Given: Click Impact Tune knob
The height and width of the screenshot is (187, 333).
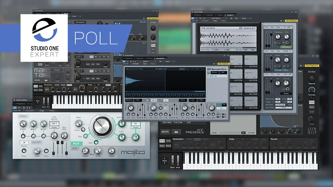Looking at the screenshot, I should (286, 37).
